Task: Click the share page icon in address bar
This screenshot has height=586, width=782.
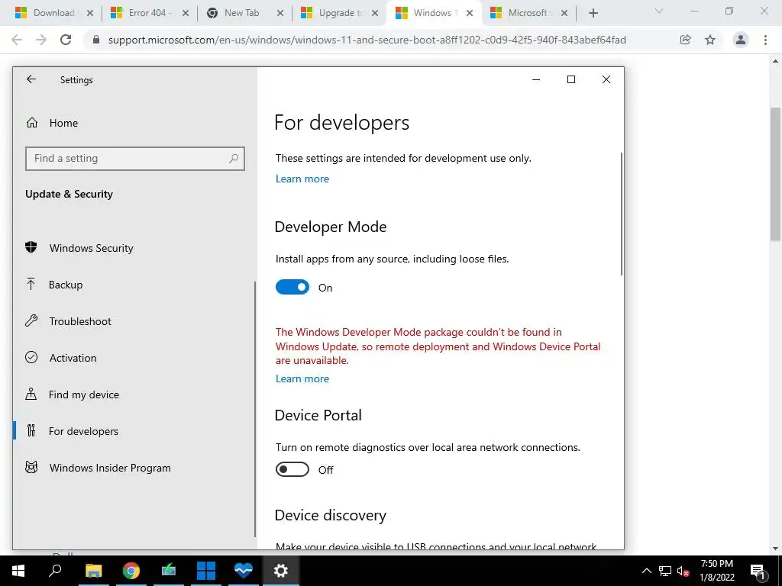Action: [686, 40]
